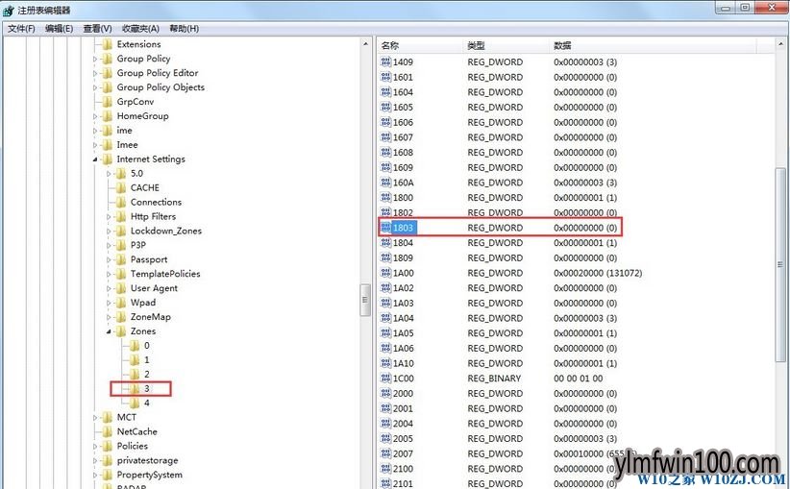The image size is (790, 489).
Task: Open the 收藏夹(A) menu
Action: (x=140, y=29)
